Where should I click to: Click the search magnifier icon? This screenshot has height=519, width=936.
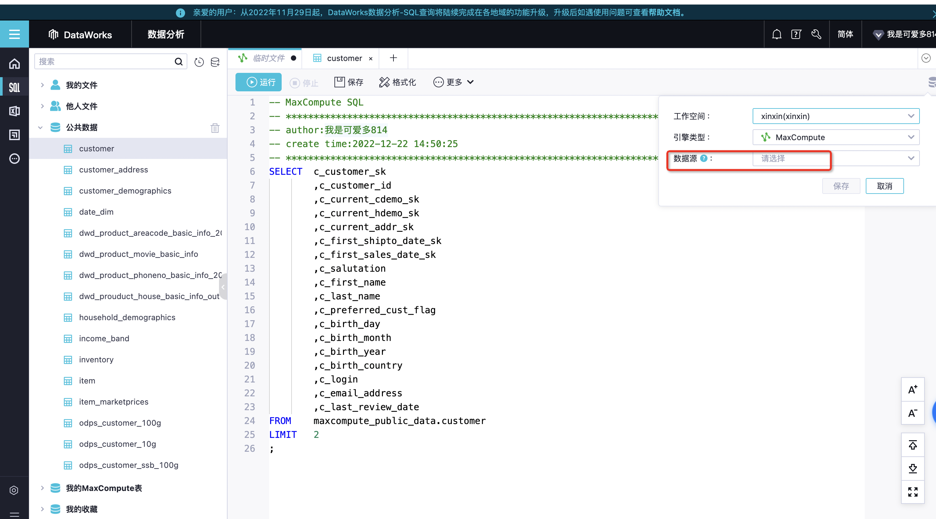click(x=178, y=61)
